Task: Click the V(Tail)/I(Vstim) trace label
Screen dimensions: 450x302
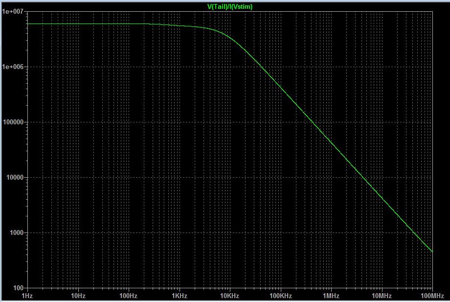Action: (x=230, y=6)
